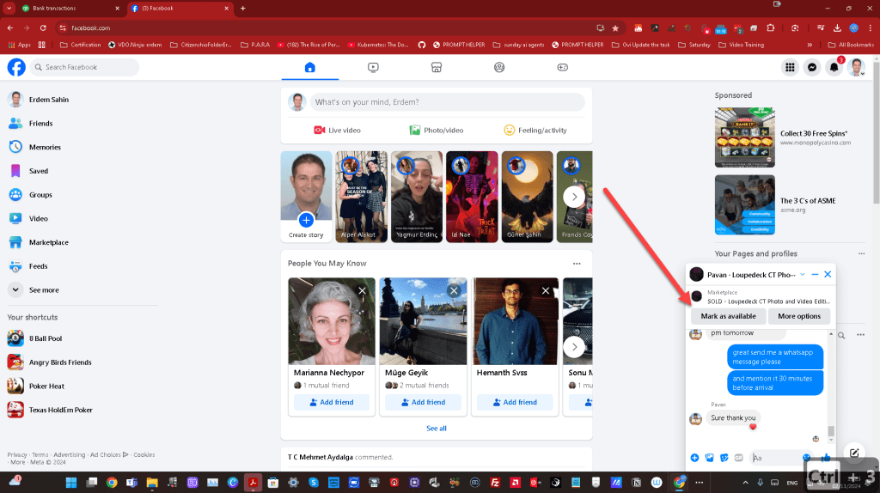Screen dimensions: 880x493
Task: Choose Feeling/activity for post
Action: (x=535, y=130)
